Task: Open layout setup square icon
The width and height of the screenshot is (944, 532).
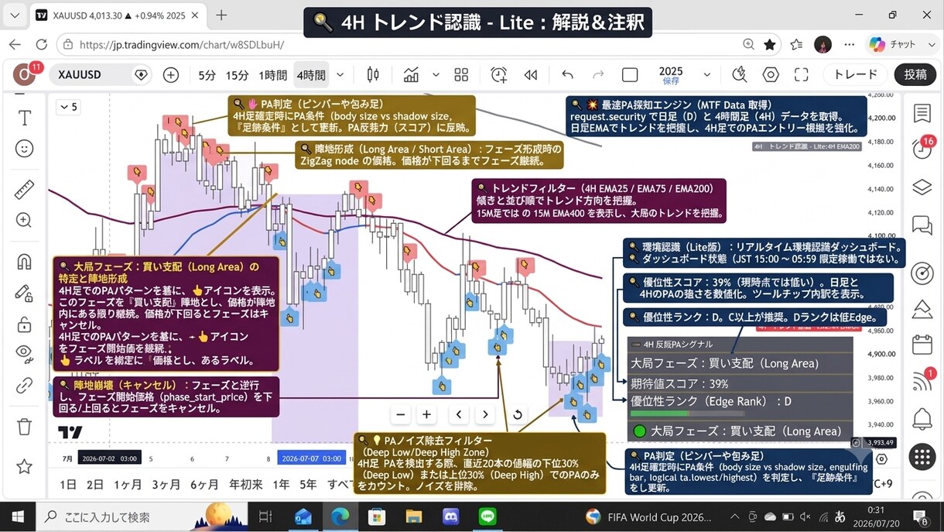Action: coord(630,75)
